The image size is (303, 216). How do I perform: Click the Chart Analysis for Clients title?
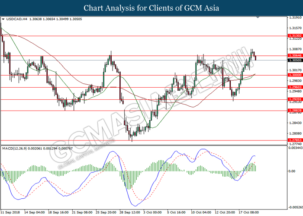(x=151, y=8)
